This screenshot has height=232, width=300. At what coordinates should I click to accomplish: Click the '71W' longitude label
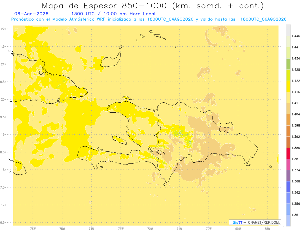[179, 228]
